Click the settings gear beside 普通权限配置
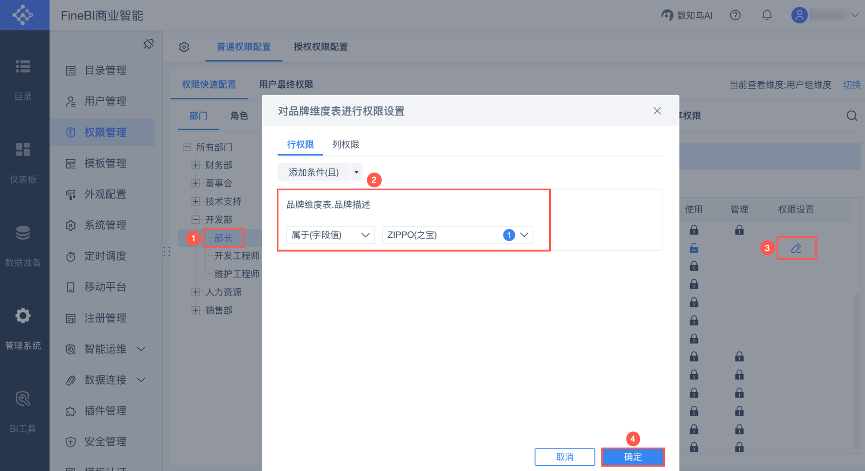 coord(184,47)
